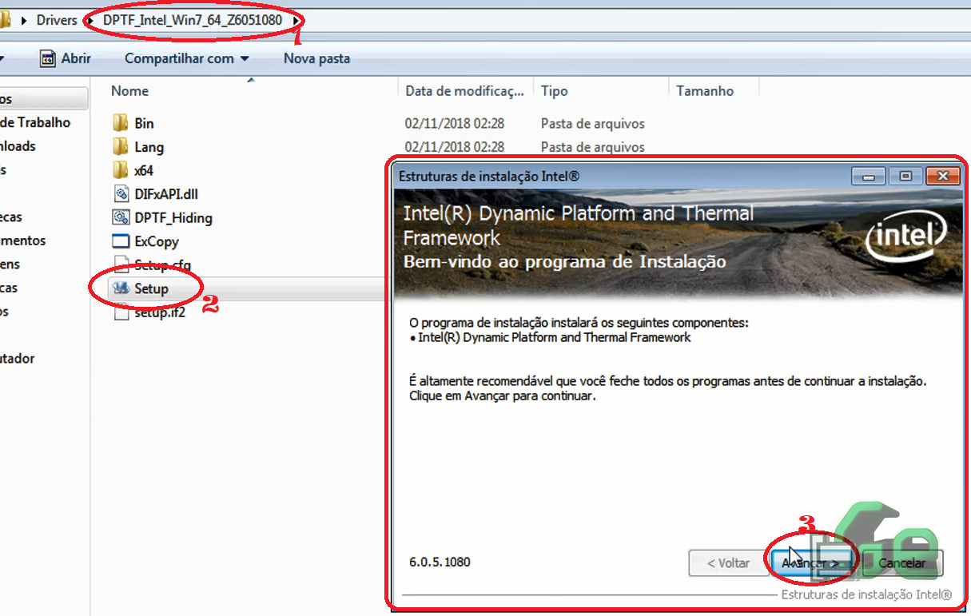
Task: Click the Bin modification date 02/11/2018 02:28
Action: pos(455,123)
